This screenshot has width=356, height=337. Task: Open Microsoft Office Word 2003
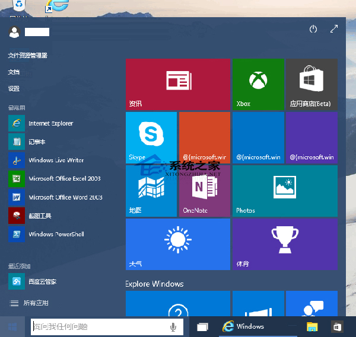pyautogui.click(x=55, y=197)
